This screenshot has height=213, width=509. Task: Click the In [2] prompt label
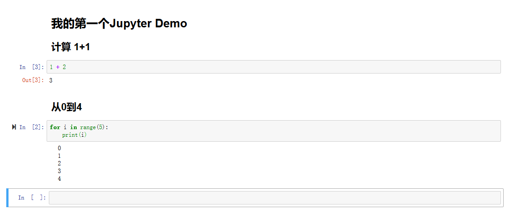pyautogui.click(x=31, y=127)
